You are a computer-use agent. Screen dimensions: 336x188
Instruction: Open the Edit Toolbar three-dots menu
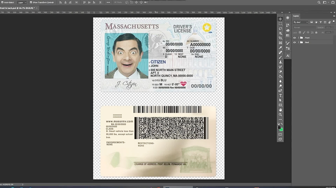point(280,119)
